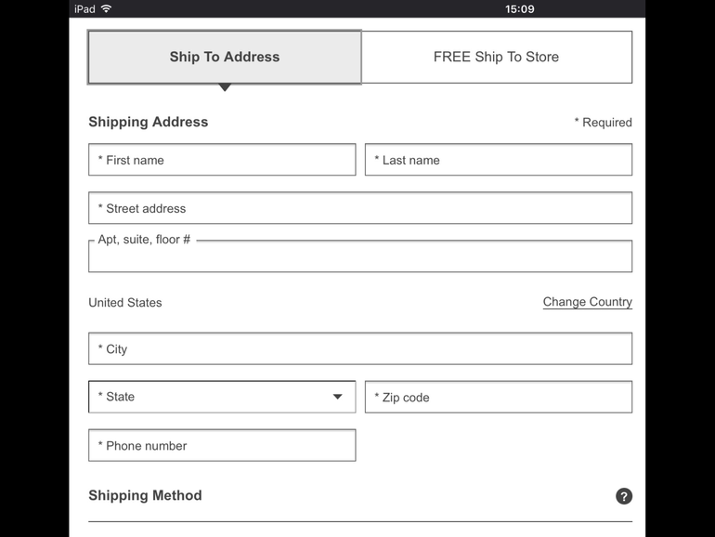Click the Phone number input
Screen dimensions: 715x537
(x=222, y=446)
